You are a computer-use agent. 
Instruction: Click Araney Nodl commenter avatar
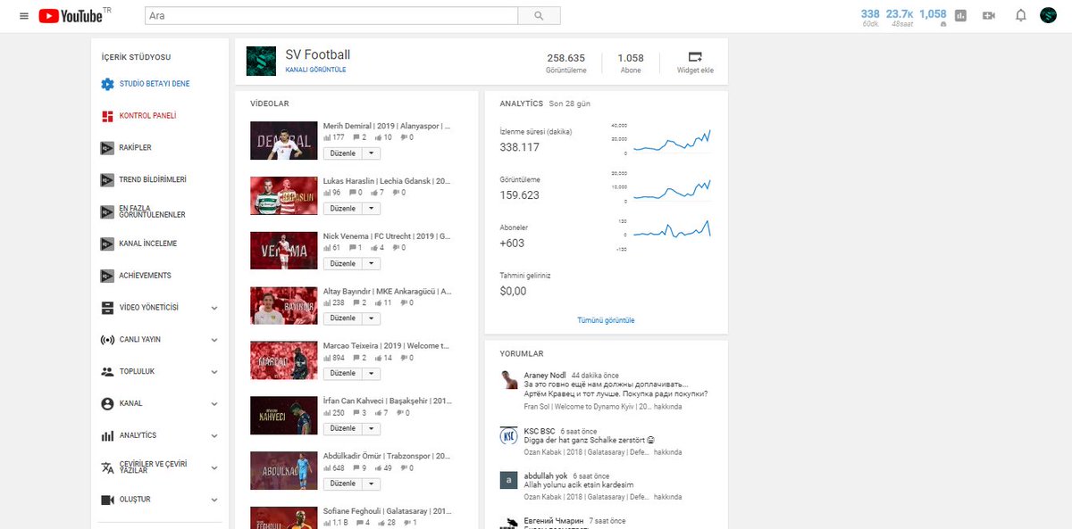point(508,381)
